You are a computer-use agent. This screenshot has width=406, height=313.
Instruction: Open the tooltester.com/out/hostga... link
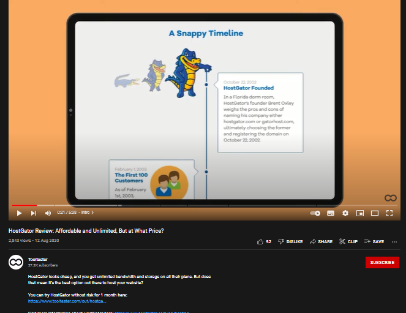(x=67, y=301)
